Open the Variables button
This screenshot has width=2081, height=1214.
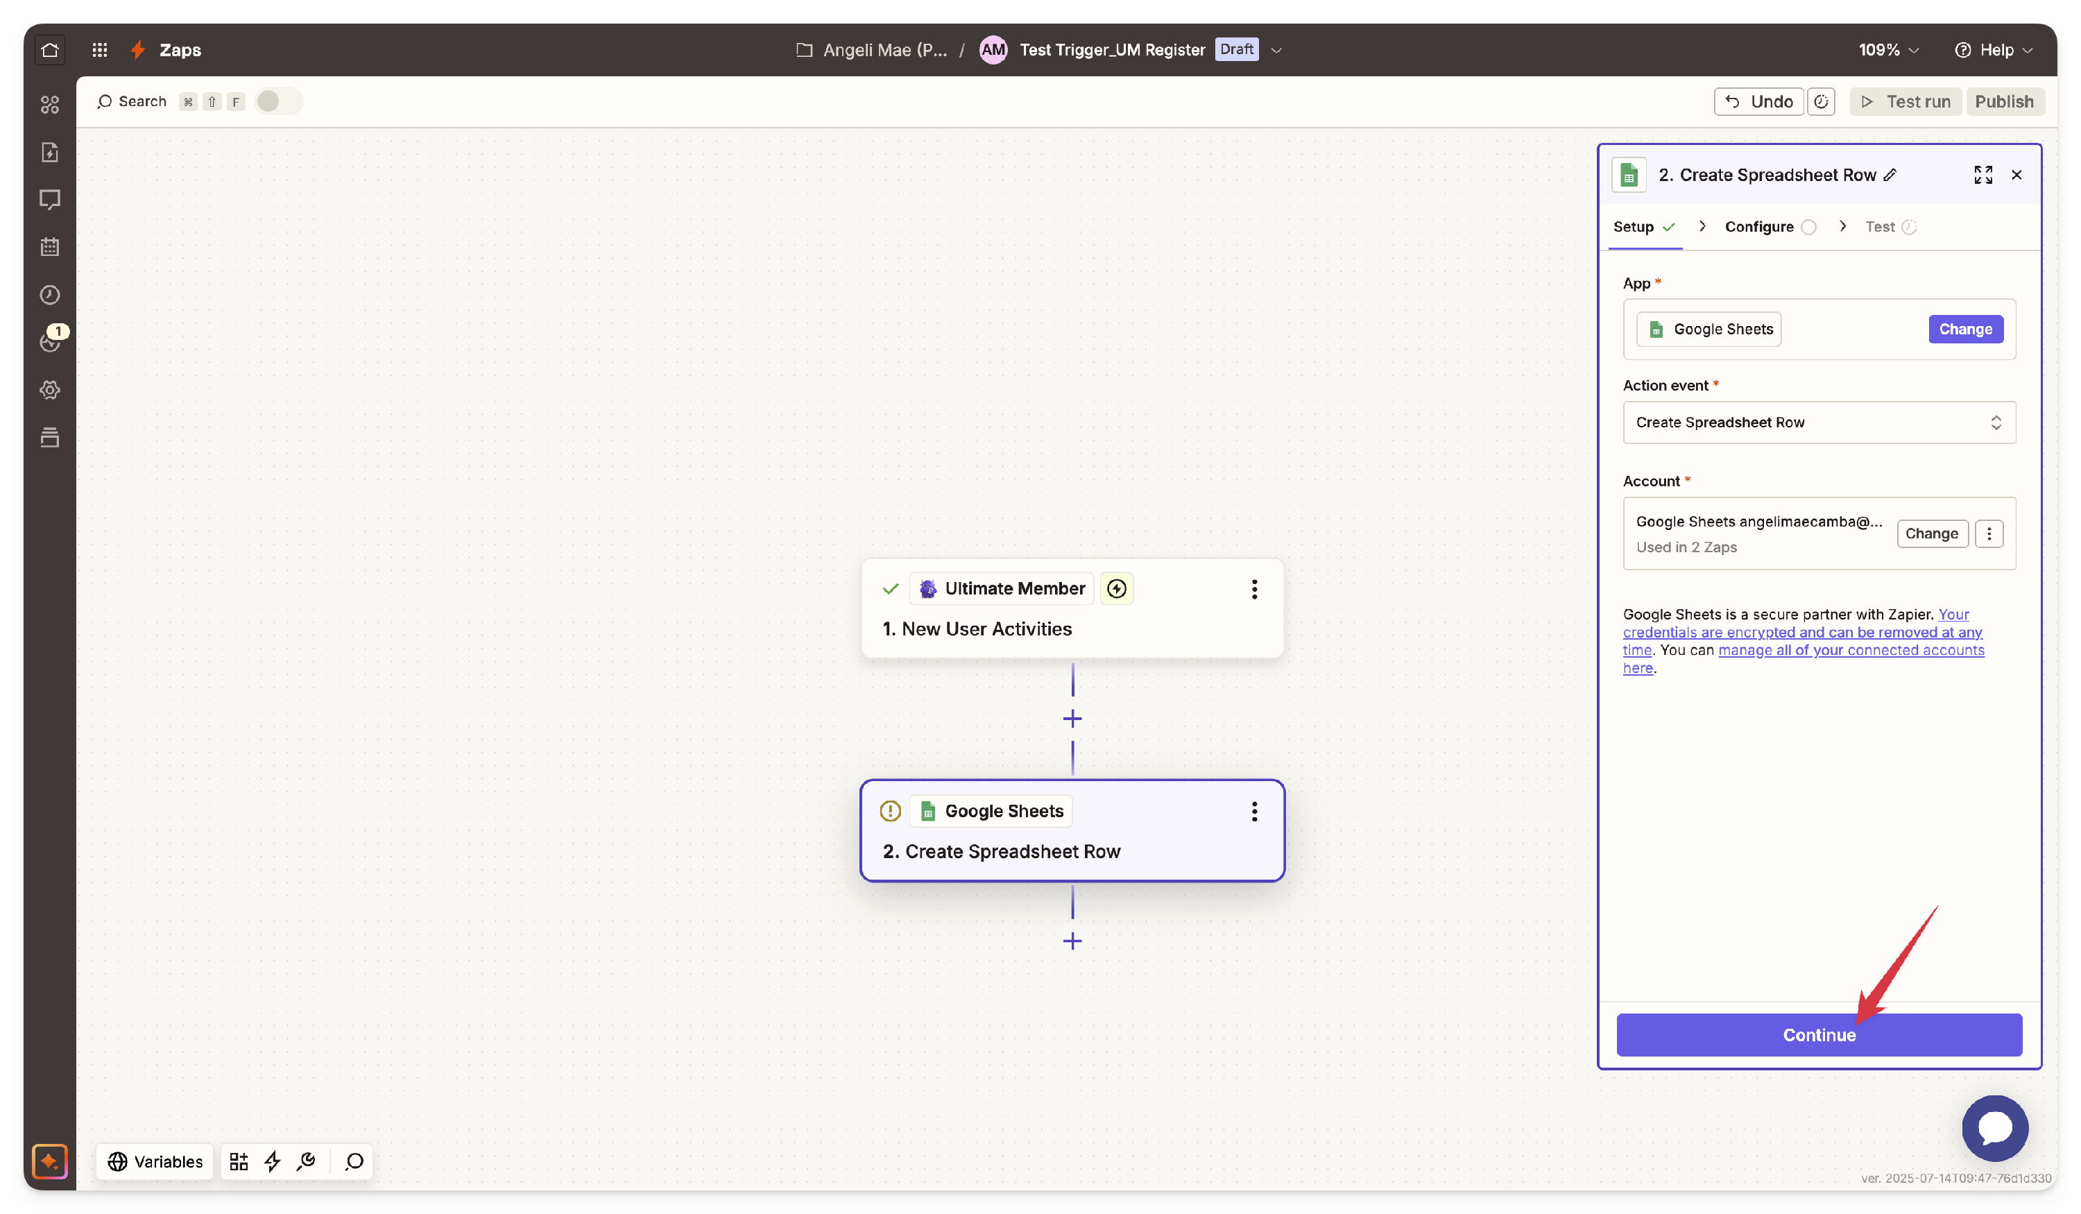click(155, 1162)
